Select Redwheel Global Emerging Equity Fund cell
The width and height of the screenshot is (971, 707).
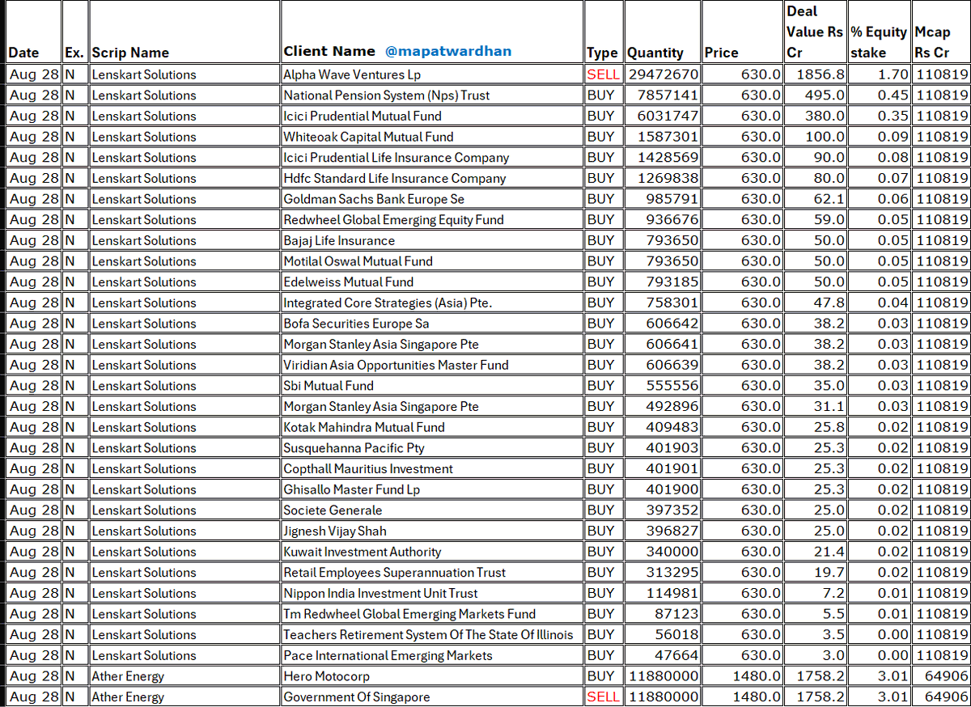click(x=432, y=220)
